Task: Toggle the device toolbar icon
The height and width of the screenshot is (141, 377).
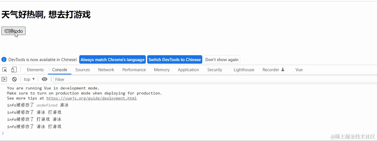Action: tap(14, 70)
